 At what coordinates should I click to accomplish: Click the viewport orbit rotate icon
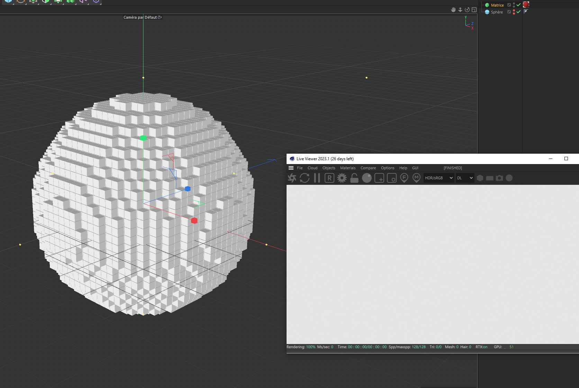467,10
